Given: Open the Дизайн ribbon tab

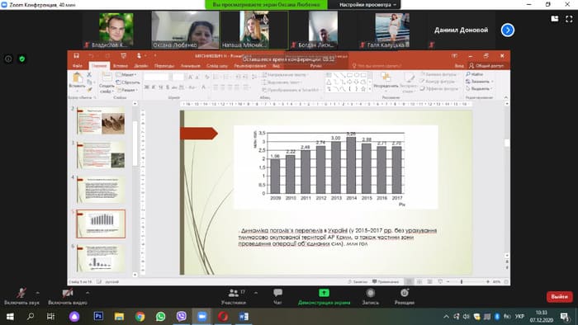Looking at the screenshot, I should click(x=141, y=66).
